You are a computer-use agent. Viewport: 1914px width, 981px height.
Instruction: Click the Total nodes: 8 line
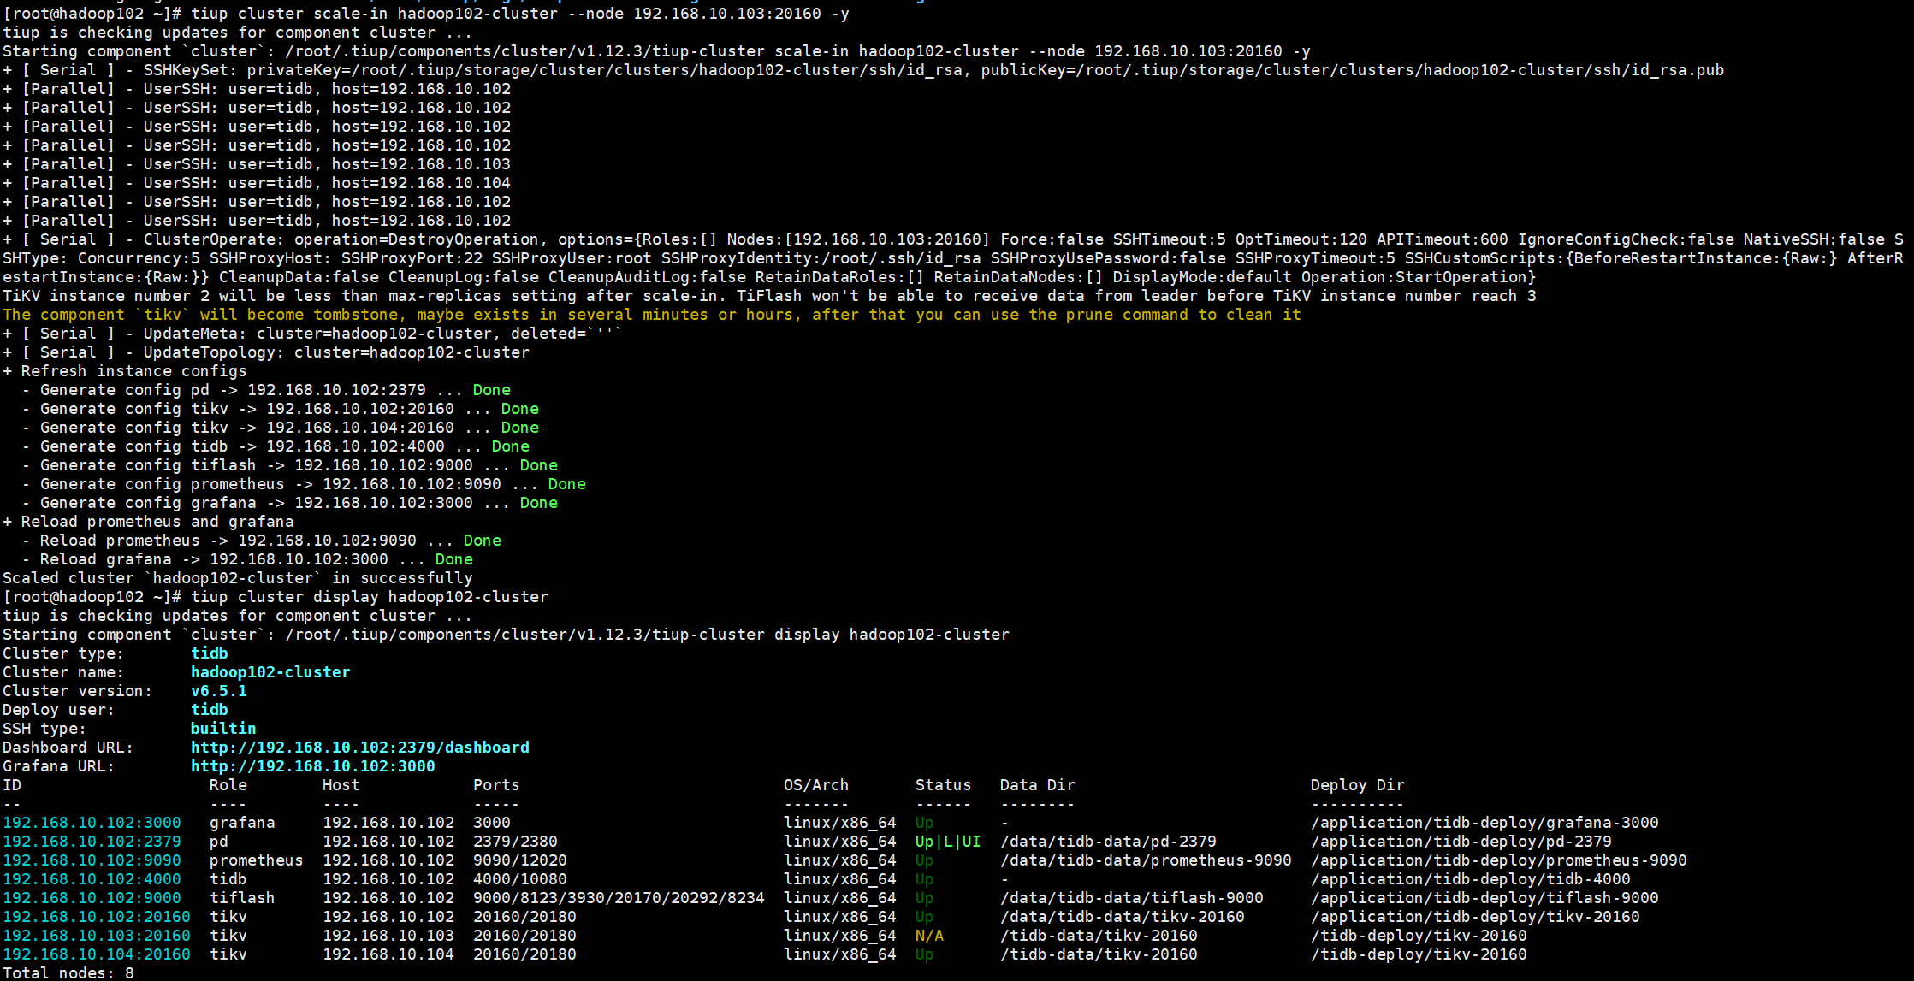click(x=68, y=972)
